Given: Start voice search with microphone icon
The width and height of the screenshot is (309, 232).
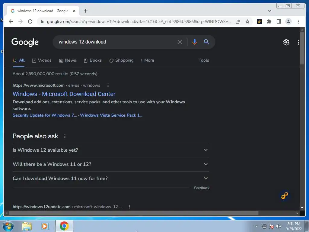Looking at the screenshot, I should pyautogui.click(x=195, y=42).
